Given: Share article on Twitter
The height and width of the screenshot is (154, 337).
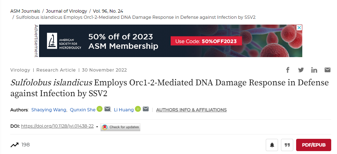Looking at the screenshot, I should click(x=301, y=70).
